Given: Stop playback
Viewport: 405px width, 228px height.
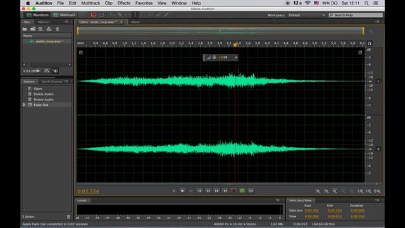Looking at the screenshot, I should pos(174,191).
